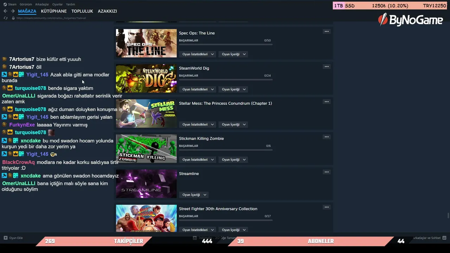
Task: Click the steamcommunity.com URL address field
Action: [x=51, y=18]
